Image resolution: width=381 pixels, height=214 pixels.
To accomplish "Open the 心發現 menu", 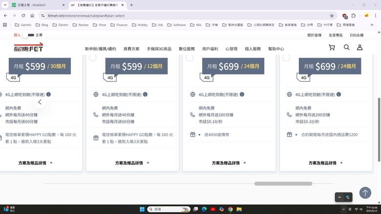I will coord(232,49).
